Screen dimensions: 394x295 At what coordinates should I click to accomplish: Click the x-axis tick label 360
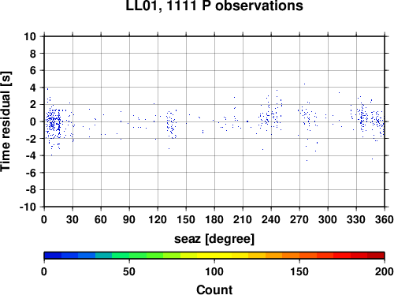[x=385, y=219]
